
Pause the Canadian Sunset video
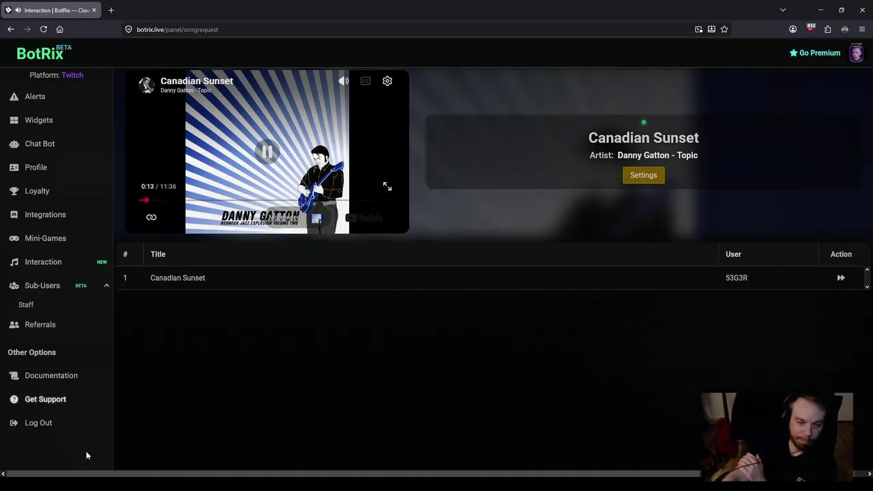[x=267, y=151]
